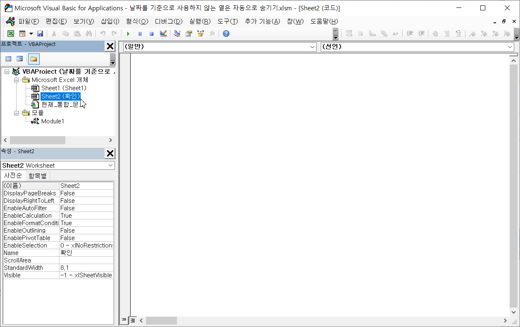Open Project Explorer toolbar icon
Screen dimensions: 520x327
177,34
